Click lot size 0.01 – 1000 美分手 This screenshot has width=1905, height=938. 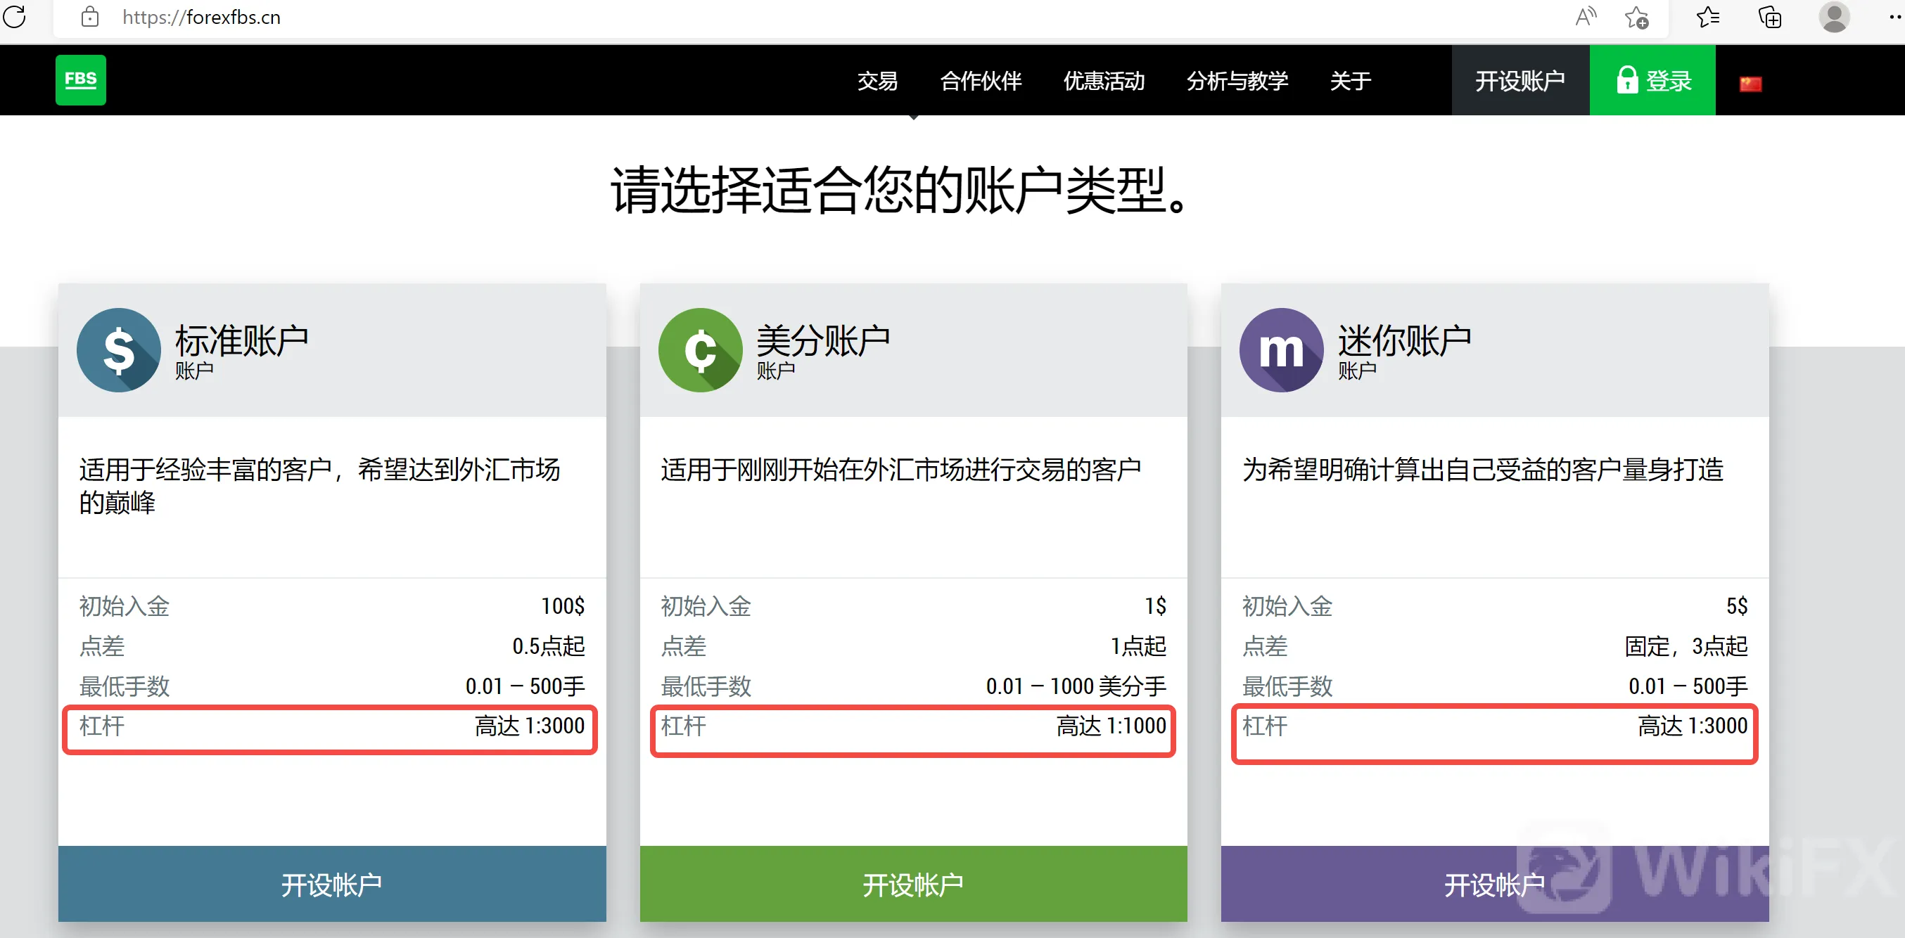pyautogui.click(x=1076, y=686)
